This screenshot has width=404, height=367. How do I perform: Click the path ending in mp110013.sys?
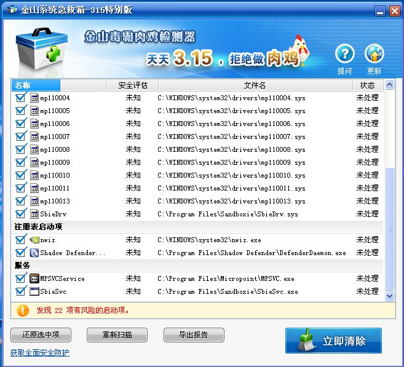click(x=231, y=201)
